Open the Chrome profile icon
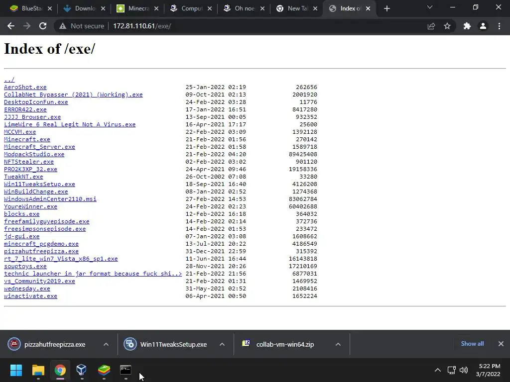Image resolution: width=510 pixels, height=382 pixels. (483, 26)
